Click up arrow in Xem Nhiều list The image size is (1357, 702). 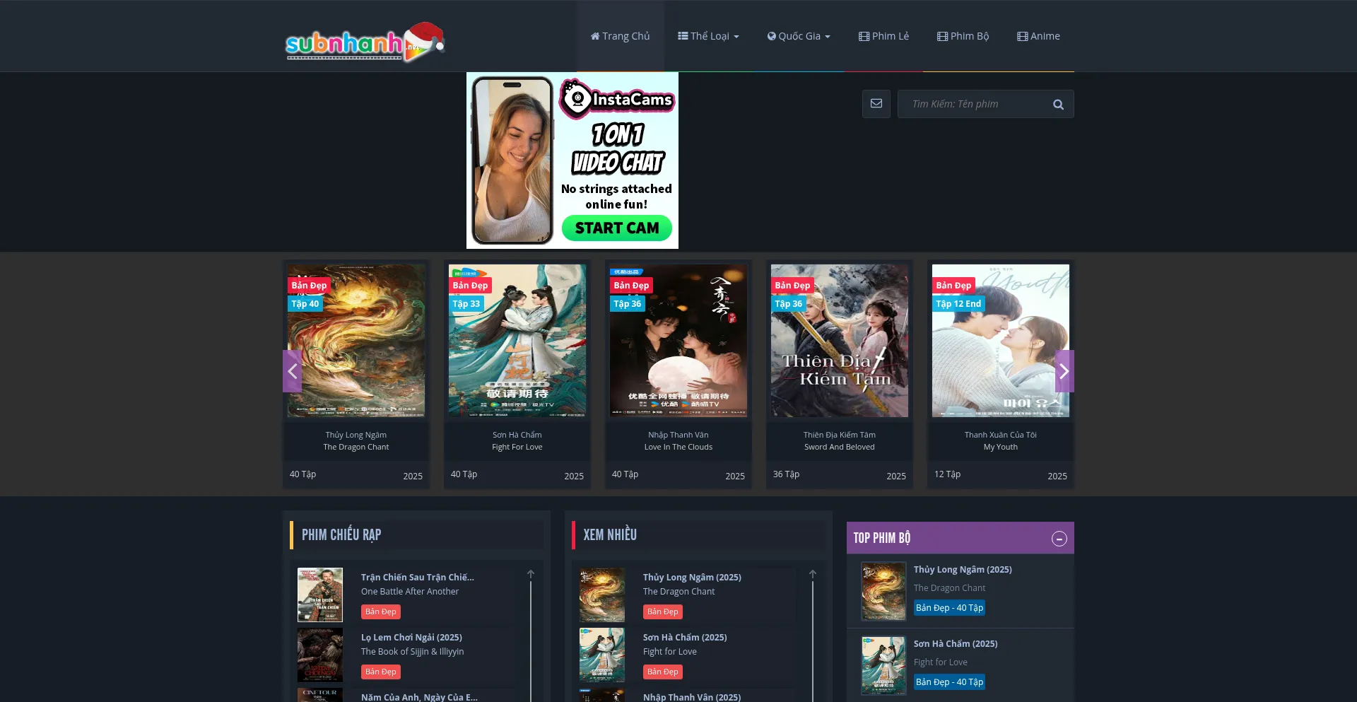click(x=813, y=574)
